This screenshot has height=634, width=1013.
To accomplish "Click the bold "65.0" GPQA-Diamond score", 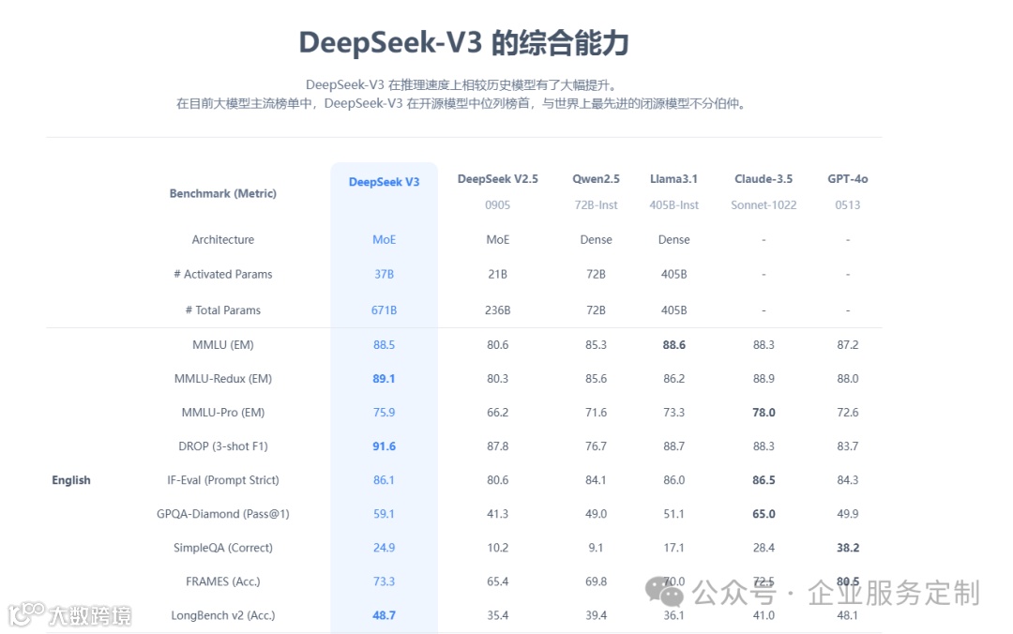I will pyautogui.click(x=764, y=514).
